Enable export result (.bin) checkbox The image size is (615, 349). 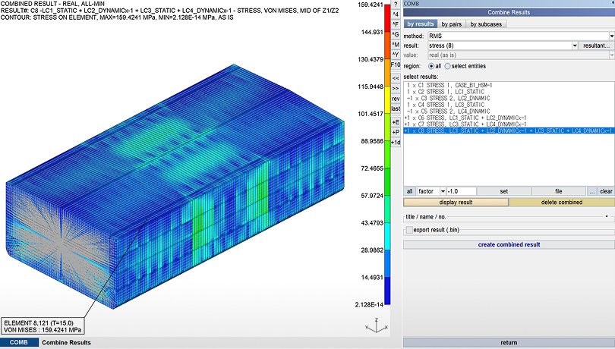click(410, 229)
